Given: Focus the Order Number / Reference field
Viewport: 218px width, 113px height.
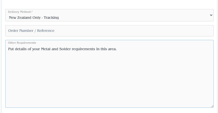Looking at the screenshot, I should [109, 31].
